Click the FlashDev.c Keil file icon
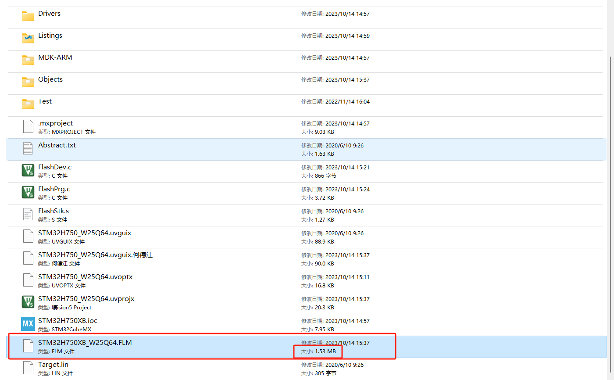Screen dimensions: 614x380 28,170
